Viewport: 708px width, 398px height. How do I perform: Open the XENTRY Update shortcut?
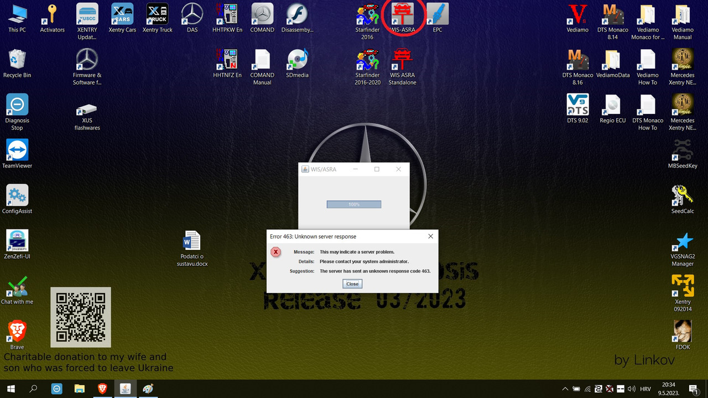click(x=87, y=21)
